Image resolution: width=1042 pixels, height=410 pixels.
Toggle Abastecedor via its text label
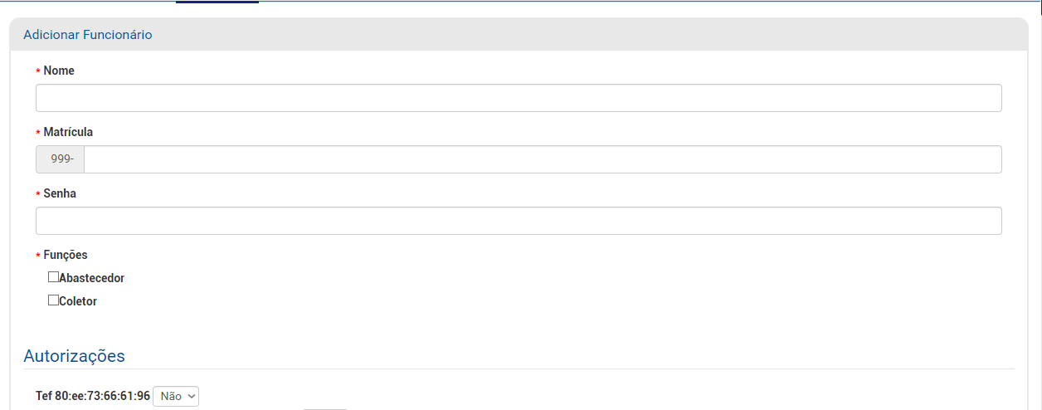[x=92, y=278]
